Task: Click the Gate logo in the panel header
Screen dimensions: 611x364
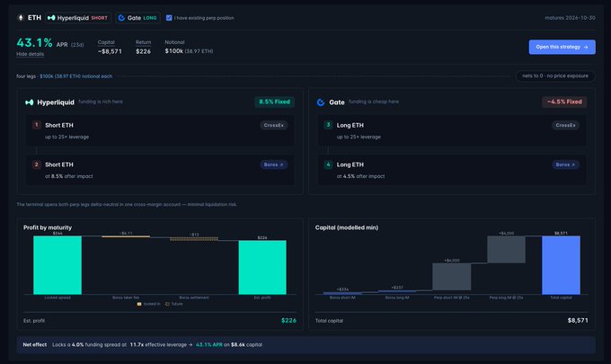Action: coord(321,102)
